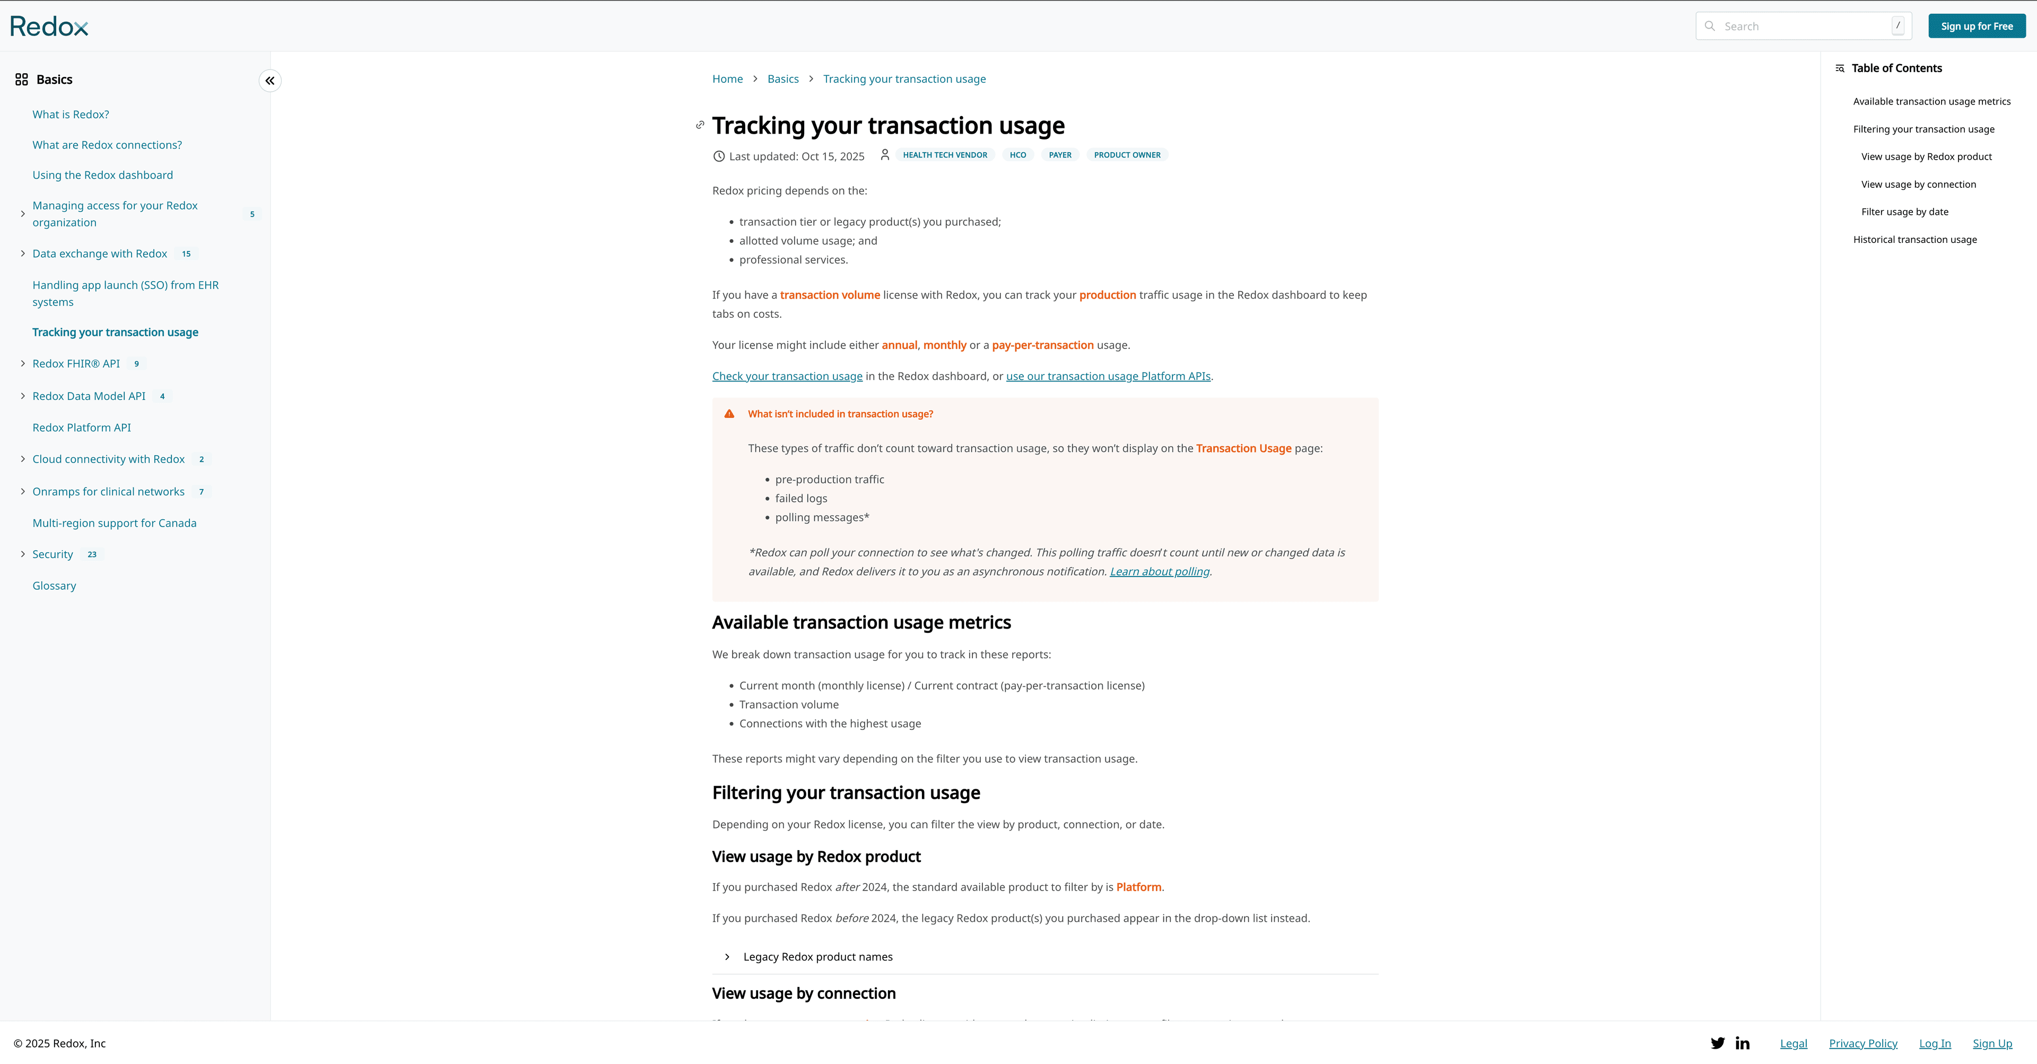
Task: Click the heading anchor link icon
Action: (700, 125)
